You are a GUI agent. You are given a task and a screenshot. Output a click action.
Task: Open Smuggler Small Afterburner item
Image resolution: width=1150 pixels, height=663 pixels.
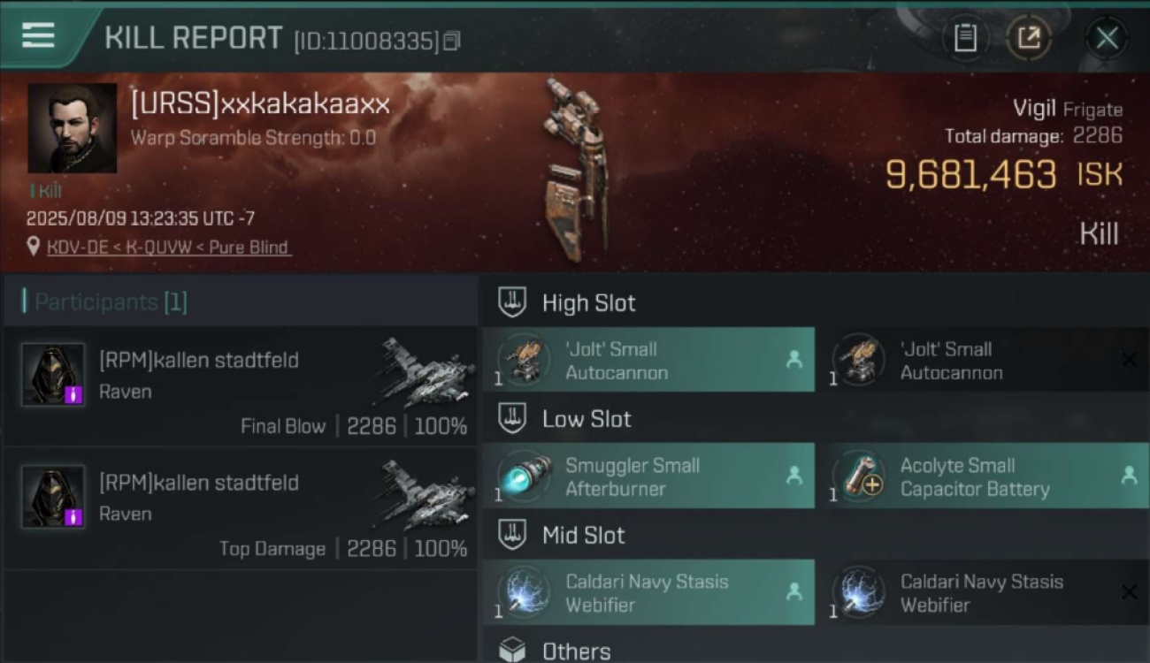[x=648, y=476]
